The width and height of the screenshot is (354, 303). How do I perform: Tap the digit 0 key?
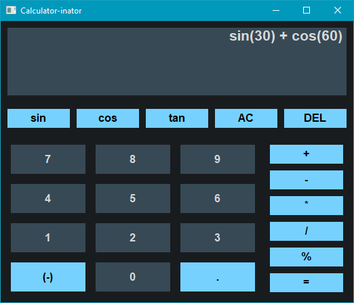click(x=133, y=277)
